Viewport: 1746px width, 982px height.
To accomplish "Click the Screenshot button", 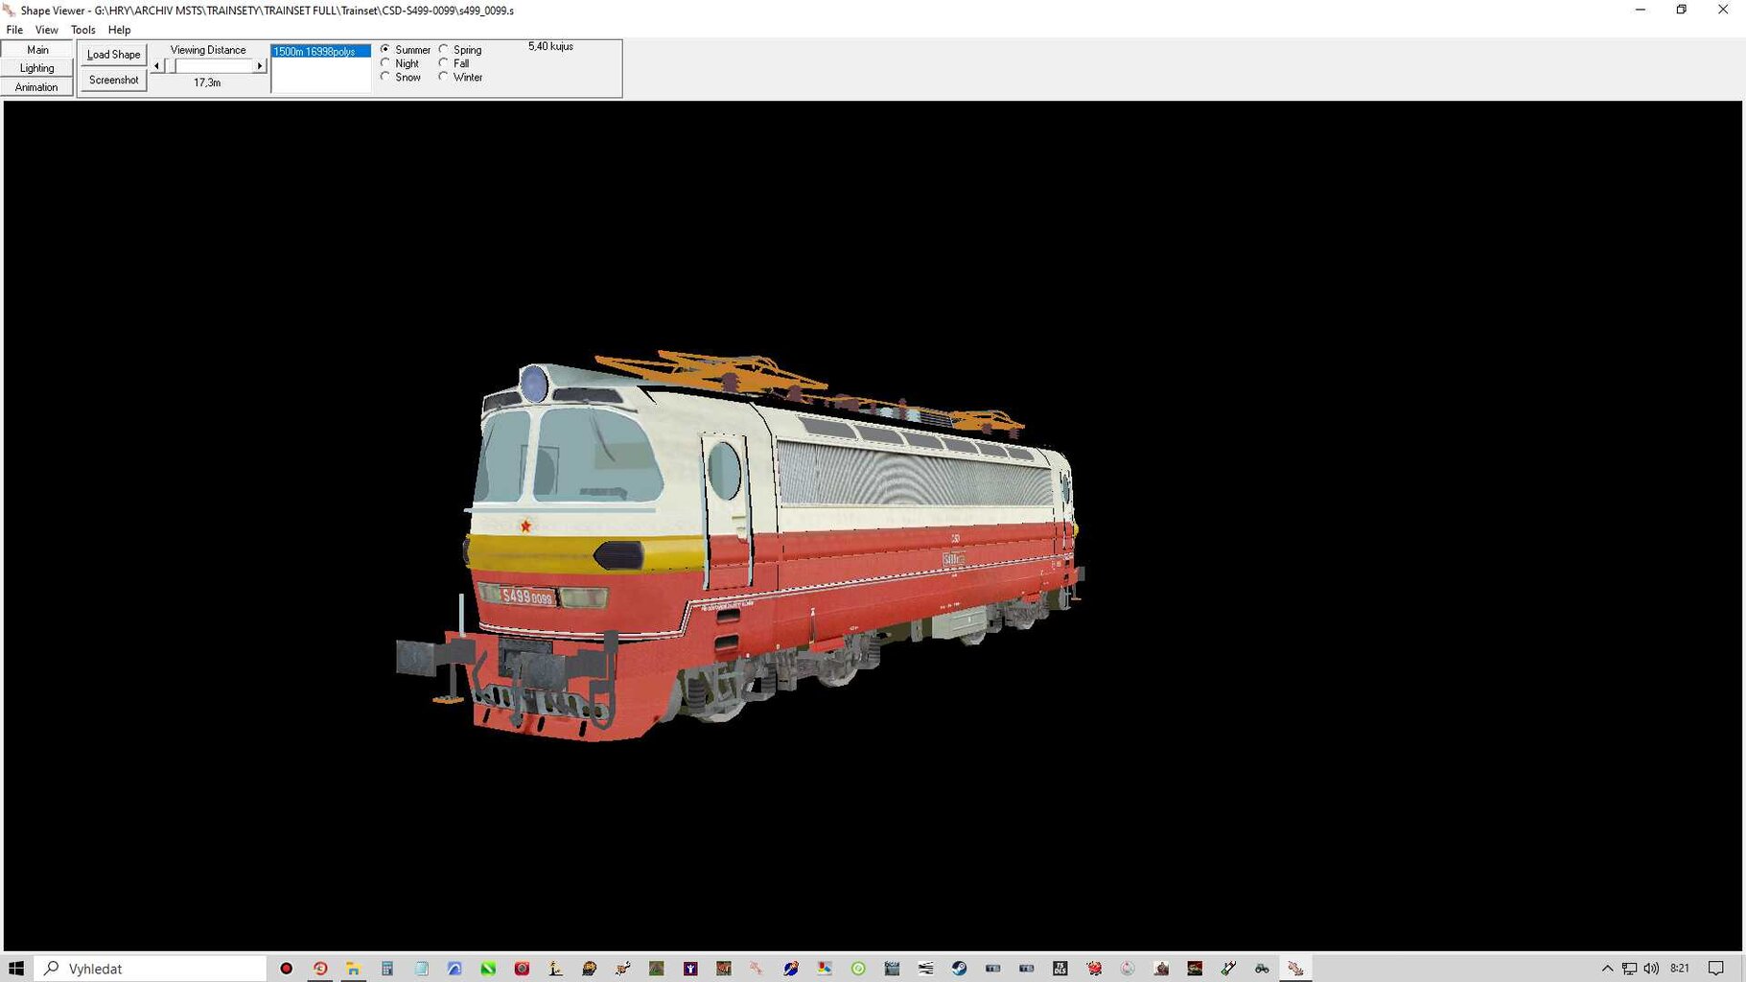I will (113, 80).
